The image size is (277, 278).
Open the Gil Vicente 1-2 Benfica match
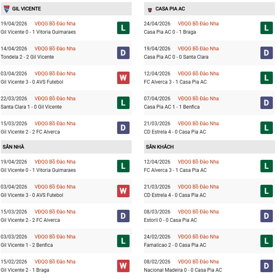(27, 245)
